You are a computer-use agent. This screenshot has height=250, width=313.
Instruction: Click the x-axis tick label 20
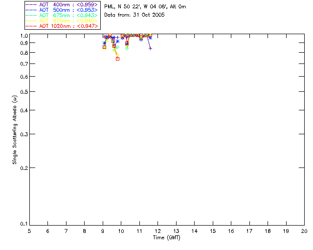(304, 231)
